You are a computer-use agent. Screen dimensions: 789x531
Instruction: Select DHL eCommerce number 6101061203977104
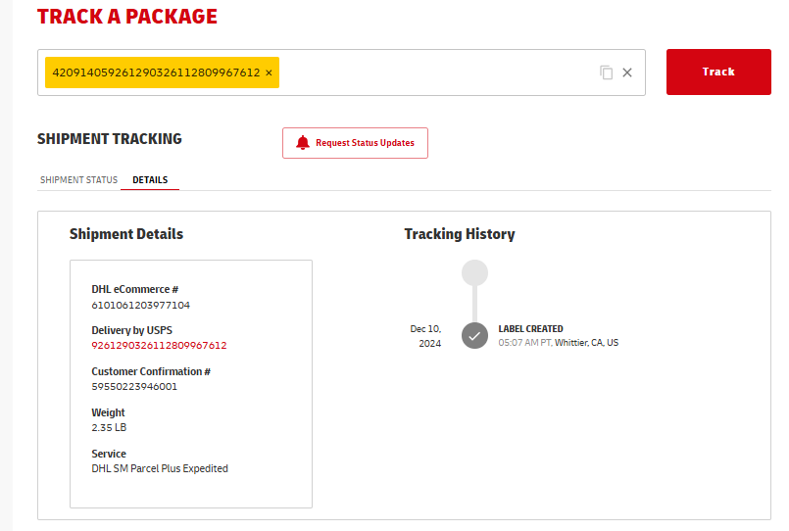click(x=141, y=306)
